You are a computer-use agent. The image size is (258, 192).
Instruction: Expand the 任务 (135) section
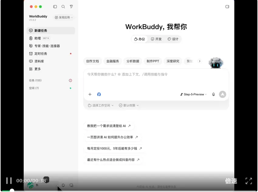click(35, 81)
